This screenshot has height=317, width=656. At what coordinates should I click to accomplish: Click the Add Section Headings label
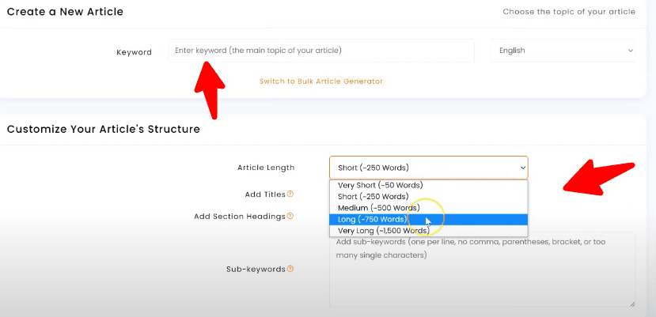239,216
